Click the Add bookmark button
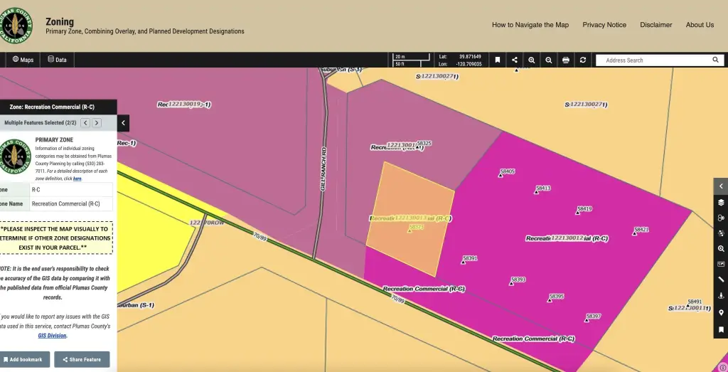The width and height of the screenshot is (728, 372). click(x=23, y=359)
